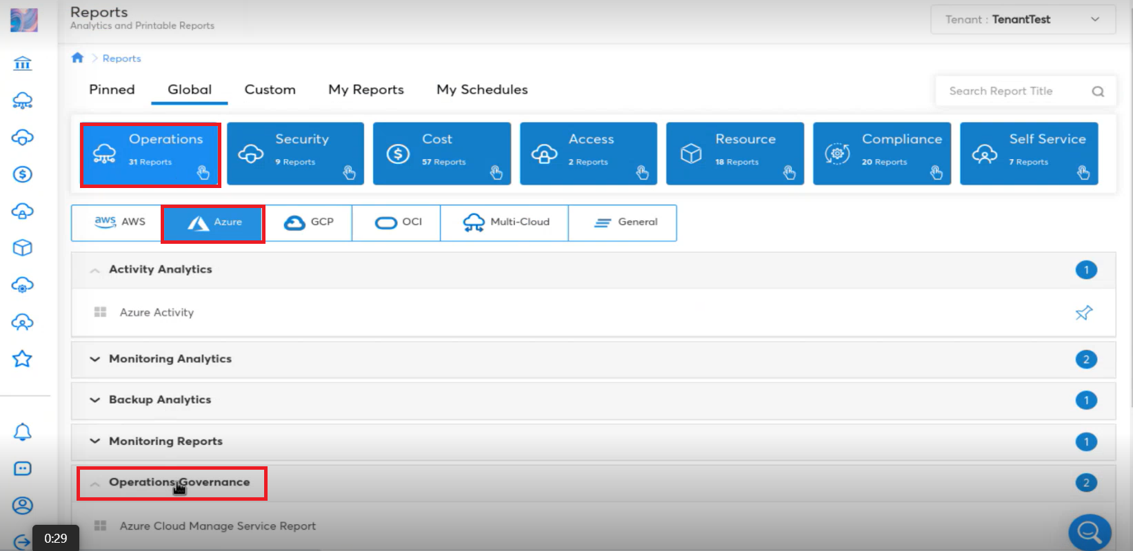The height and width of the screenshot is (551, 1133).
Task: Open the operations cloud sidebar icon
Action: point(23,101)
